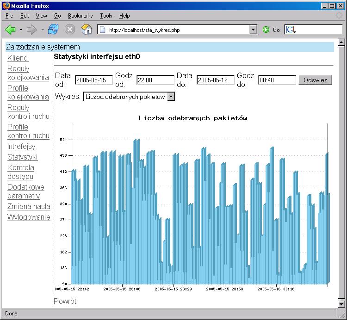Open the Google search engine icon
Viewport: 347px width, 320px height.
pyautogui.click(x=291, y=30)
